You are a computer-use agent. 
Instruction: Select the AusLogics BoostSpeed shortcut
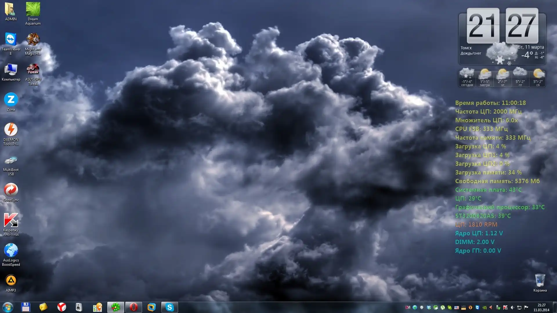[11, 250]
